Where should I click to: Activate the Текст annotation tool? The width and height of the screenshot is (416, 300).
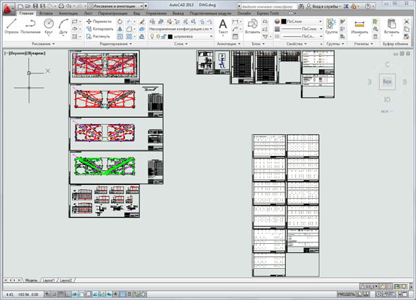[x=223, y=26]
